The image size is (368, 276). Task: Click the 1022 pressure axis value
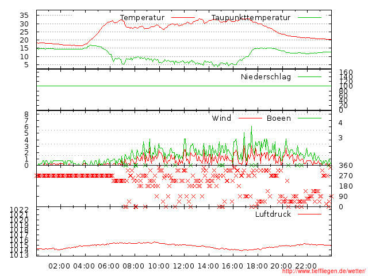(20, 209)
